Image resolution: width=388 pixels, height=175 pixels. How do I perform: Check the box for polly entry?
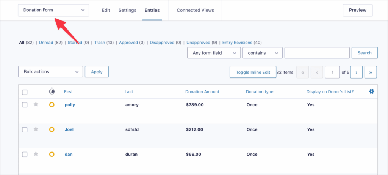pyautogui.click(x=25, y=105)
